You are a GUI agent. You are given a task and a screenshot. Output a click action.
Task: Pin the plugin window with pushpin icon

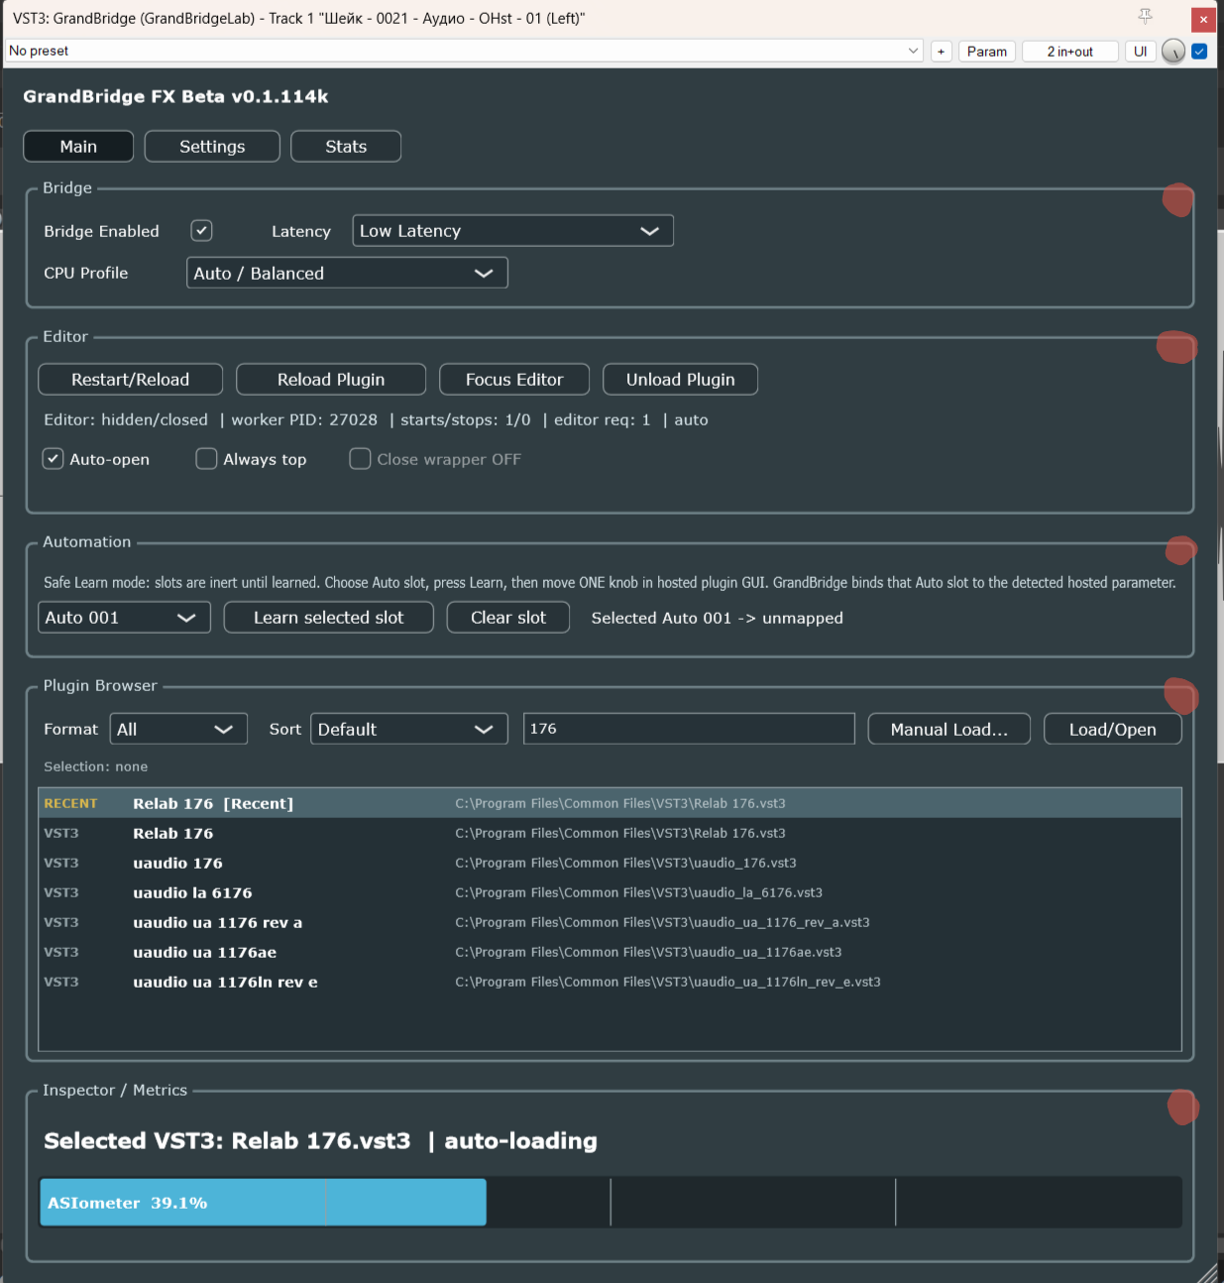tap(1145, 17)
